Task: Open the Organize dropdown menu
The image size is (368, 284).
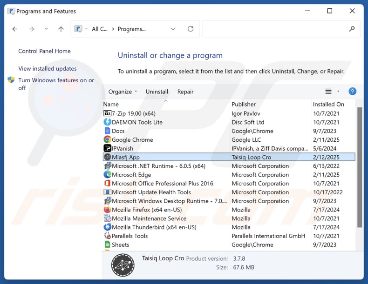Action: 123,92
